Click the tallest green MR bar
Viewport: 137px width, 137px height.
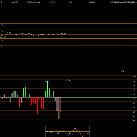click(x=47, y=89)
